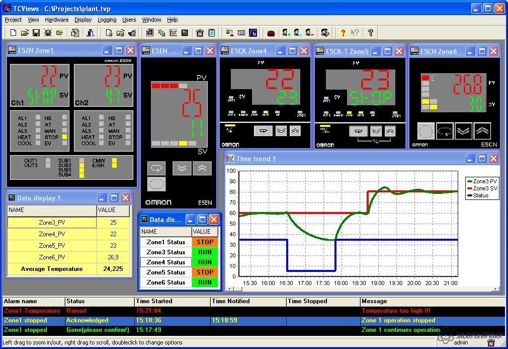Click the New project toolbar icon
The height and width of the screenshot is (349, 508).
14,33
